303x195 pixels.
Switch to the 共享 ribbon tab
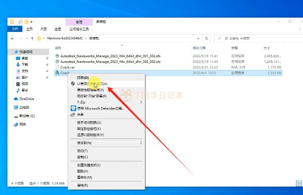coord(43,29)
